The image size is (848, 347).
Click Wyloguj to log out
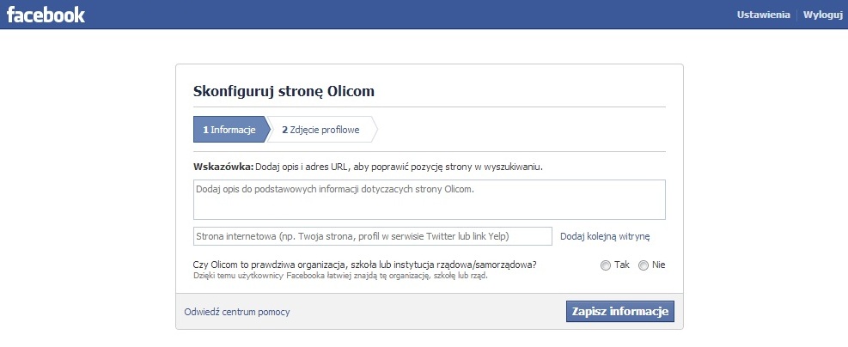click(822, 15)
